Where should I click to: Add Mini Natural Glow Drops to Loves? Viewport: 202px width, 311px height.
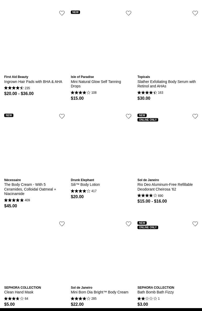pyautogui.click(x=129, y=13)
